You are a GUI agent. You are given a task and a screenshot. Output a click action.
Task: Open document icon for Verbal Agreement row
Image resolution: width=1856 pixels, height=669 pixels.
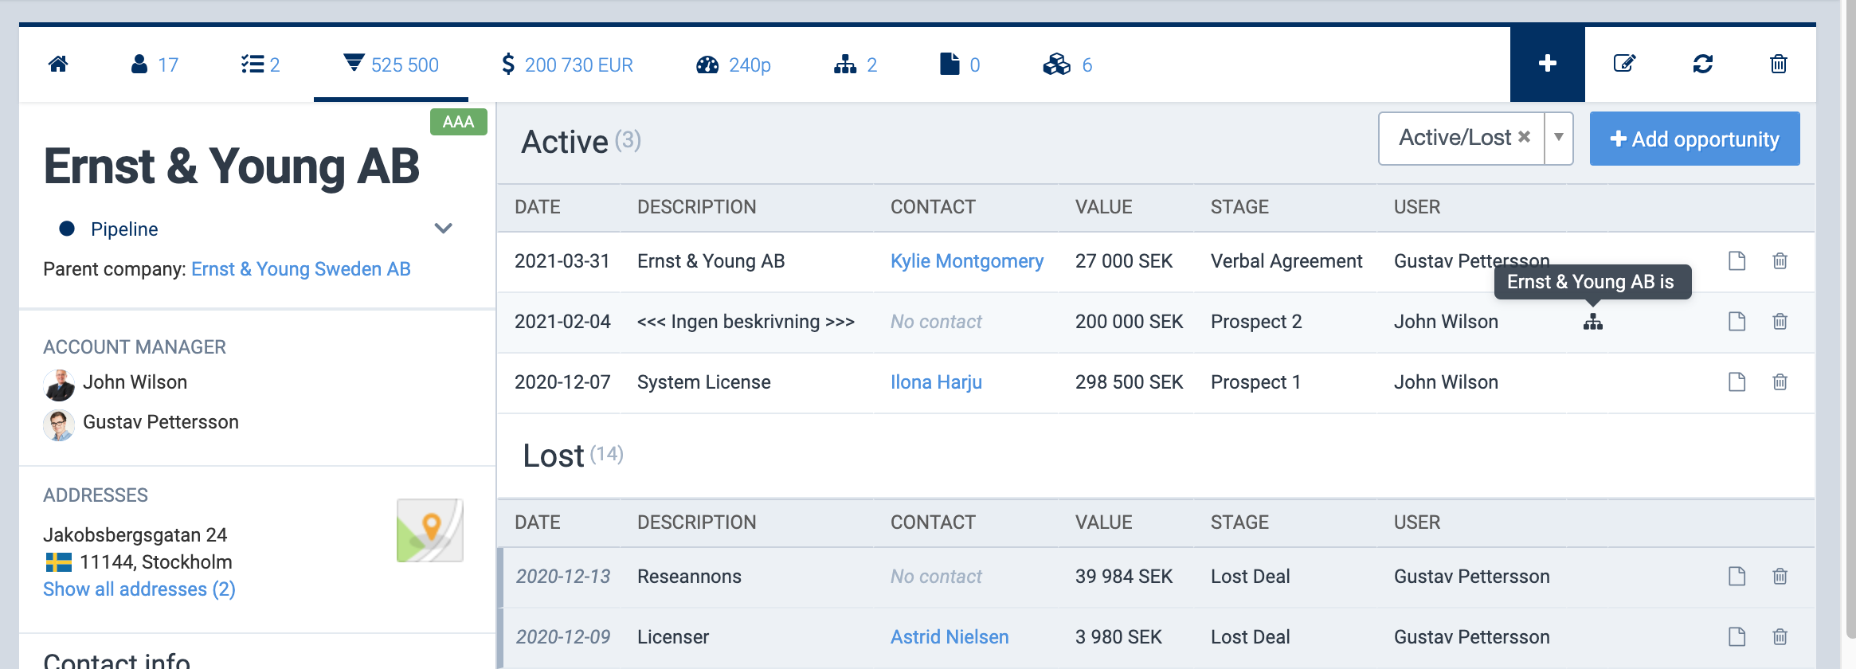(x=1737, y=261)
